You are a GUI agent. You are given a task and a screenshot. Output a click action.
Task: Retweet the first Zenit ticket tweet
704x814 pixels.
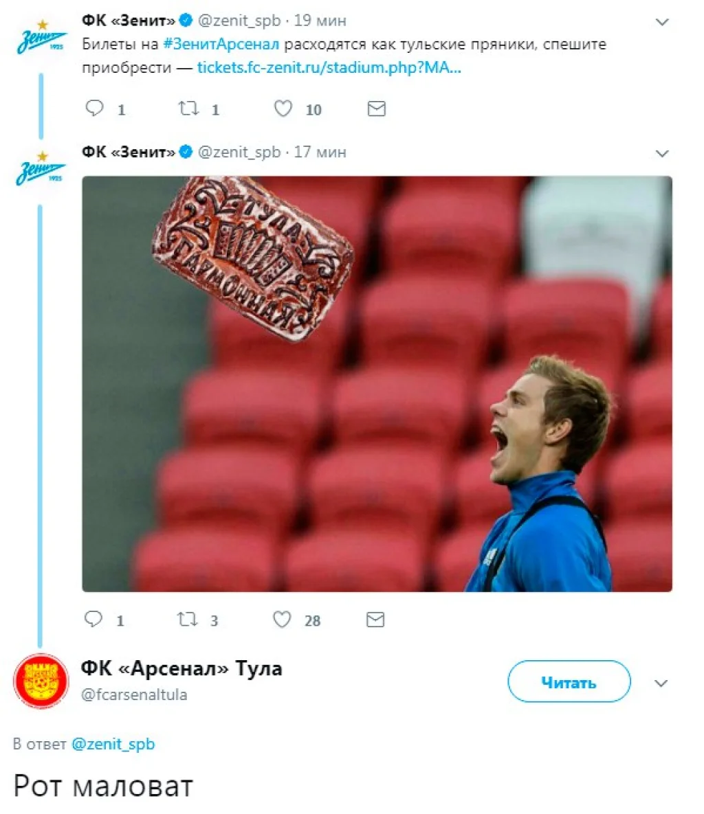pos(189,109)
